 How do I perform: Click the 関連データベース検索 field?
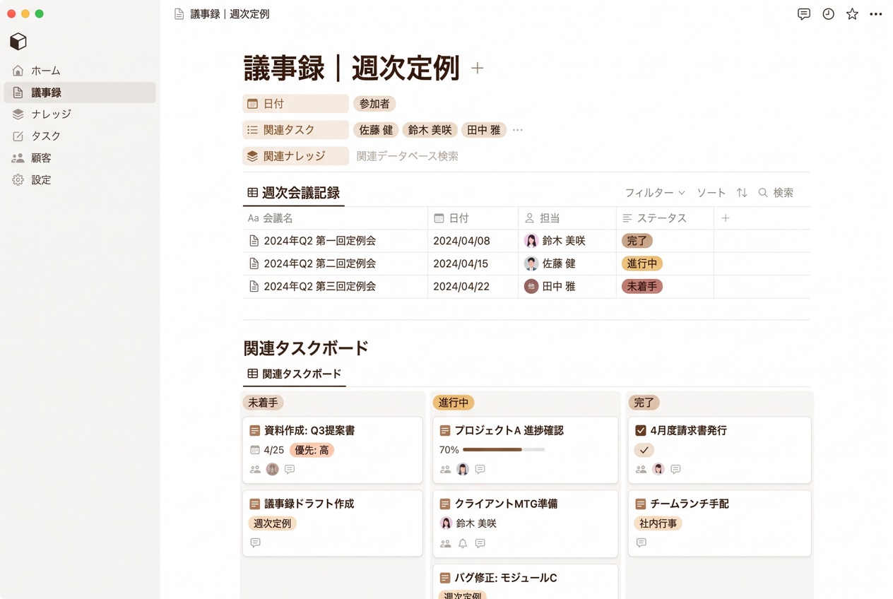(407, 156)
